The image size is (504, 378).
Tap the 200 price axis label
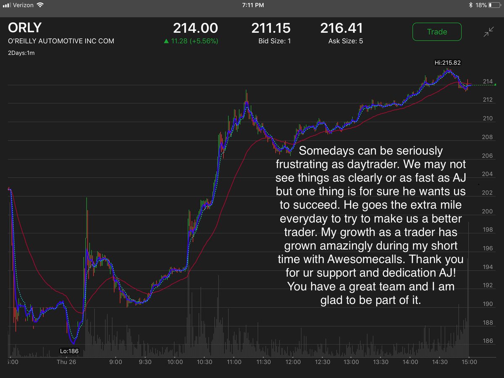(487, 212)
